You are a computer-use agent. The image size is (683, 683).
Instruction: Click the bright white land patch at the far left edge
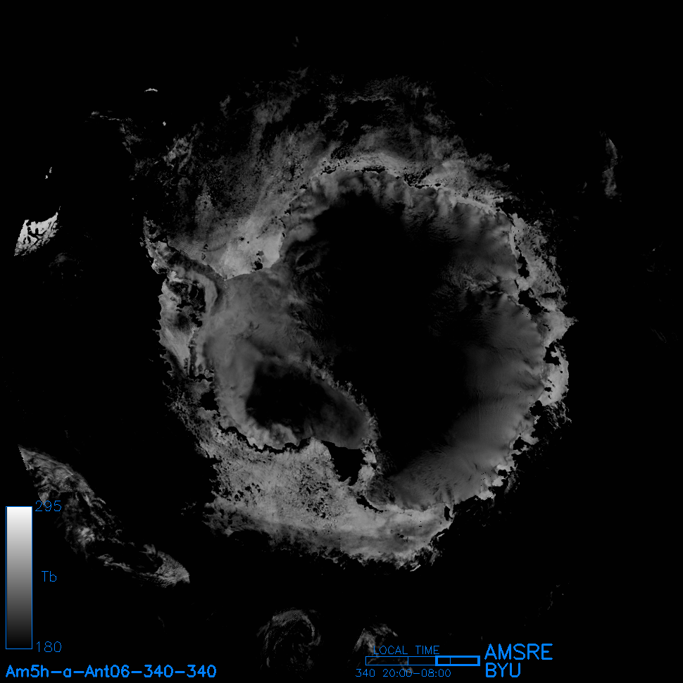(x=35, y=234)
